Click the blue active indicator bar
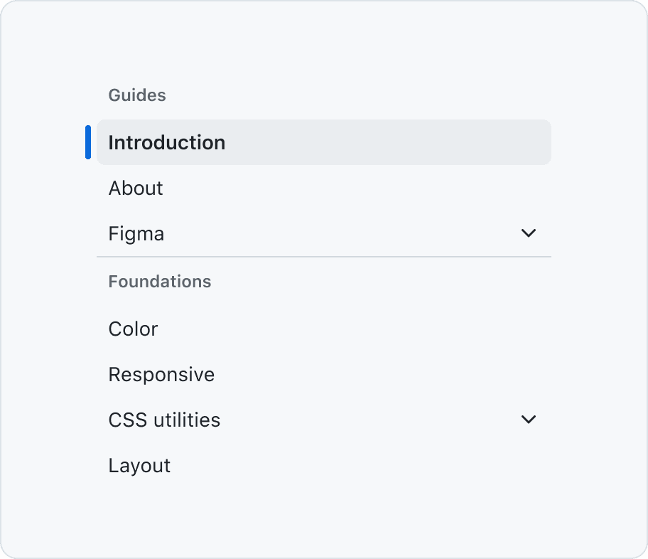 [x=88, y=142]
